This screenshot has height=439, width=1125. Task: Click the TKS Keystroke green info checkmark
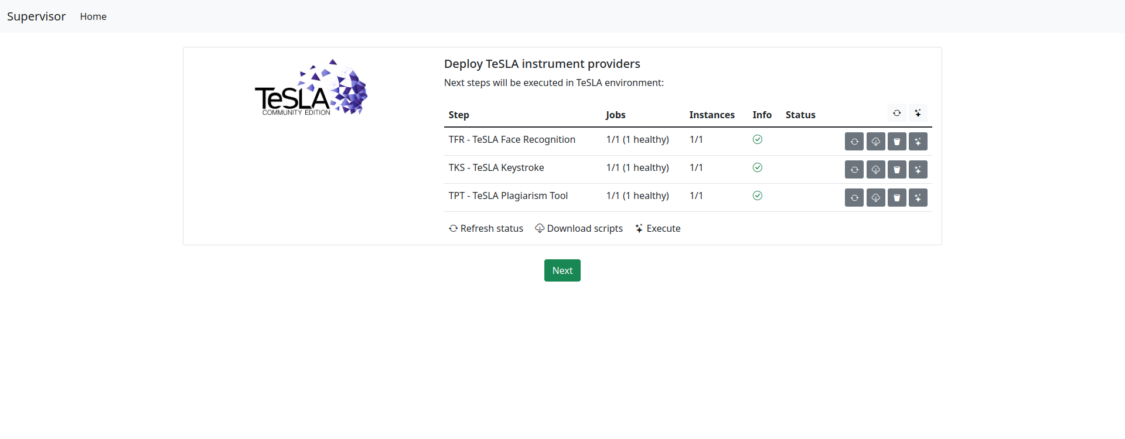(x=758, y=167)
